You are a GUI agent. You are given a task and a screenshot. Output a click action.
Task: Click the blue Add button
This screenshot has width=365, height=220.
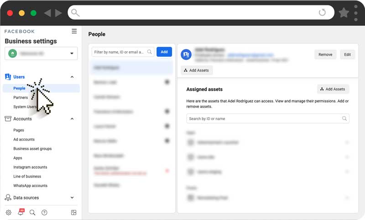coord(164,52)
